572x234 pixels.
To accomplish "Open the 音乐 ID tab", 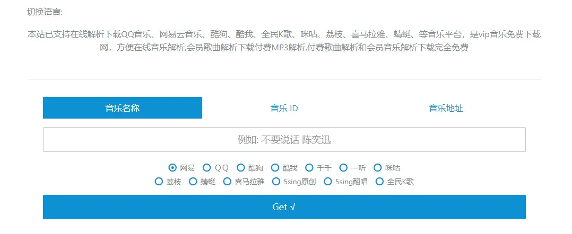I will pyautogui.click(x=284, y=108).
